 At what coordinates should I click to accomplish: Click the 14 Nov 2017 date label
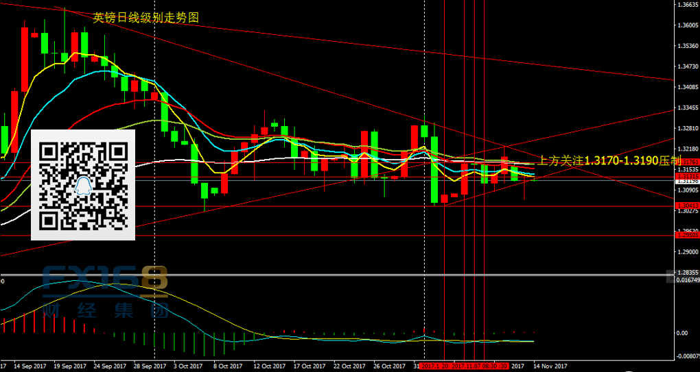click(x=550, y=366)
